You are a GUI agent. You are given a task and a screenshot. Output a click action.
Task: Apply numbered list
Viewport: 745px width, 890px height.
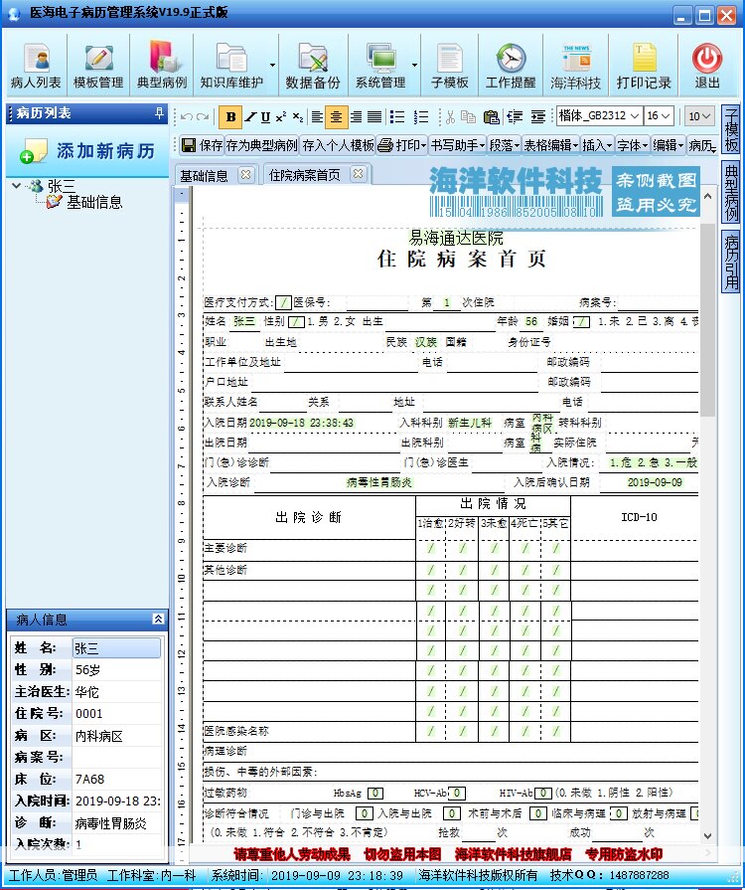[421, 117]
